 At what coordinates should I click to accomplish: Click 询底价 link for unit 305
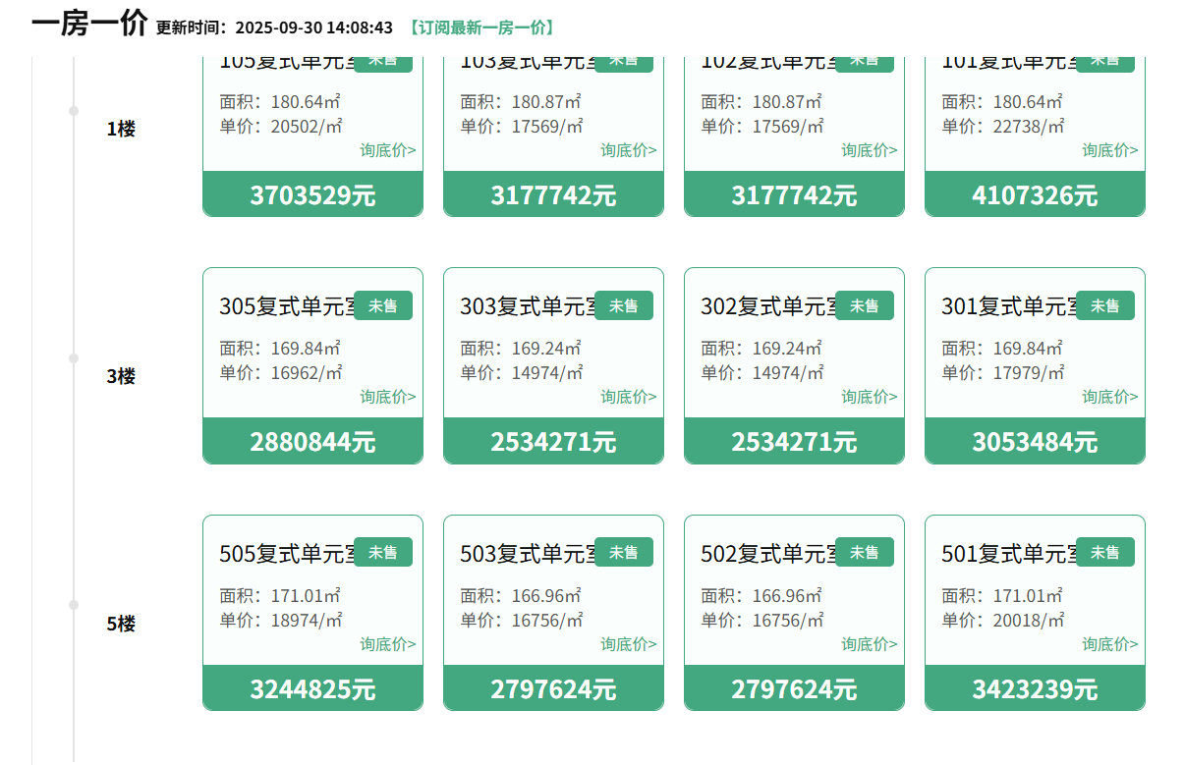(x=387, y=397)
